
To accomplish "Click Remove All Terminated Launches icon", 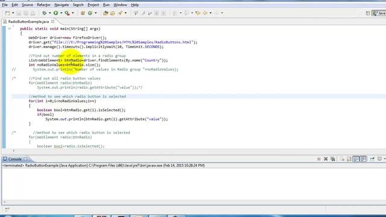I will coord(333,159).
